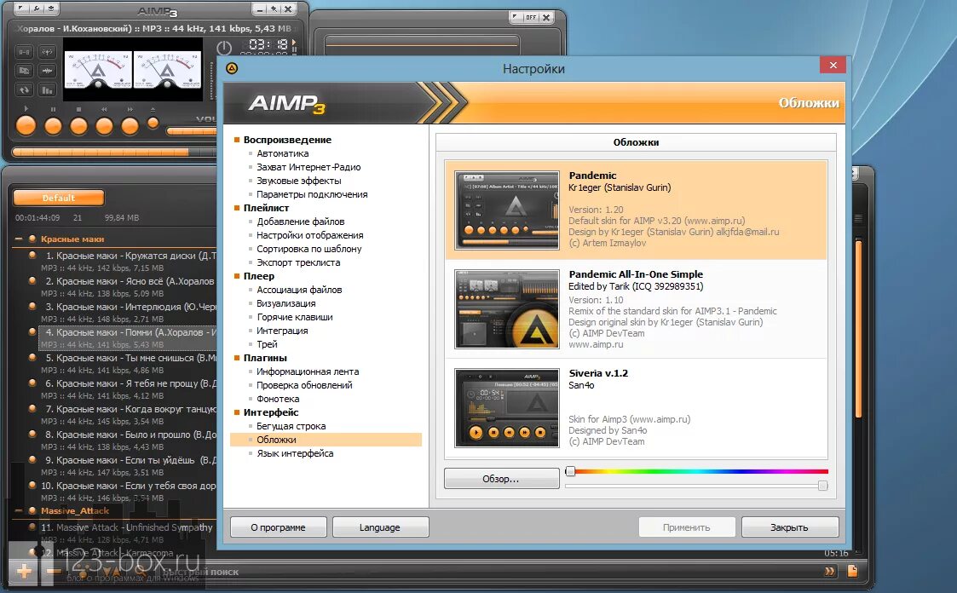This screenshot has width=957, height=593.
Task: Open settings via the player's wrench icon
Action: 37,9
